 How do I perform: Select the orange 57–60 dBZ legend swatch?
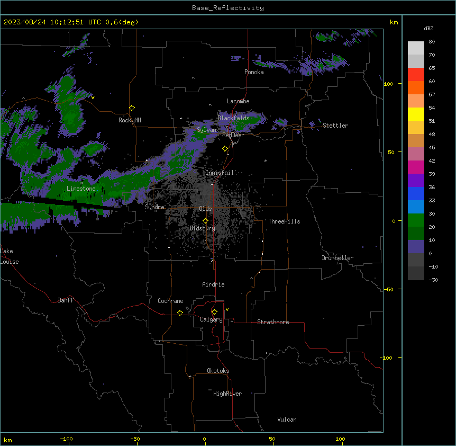[x=416, y=87]
